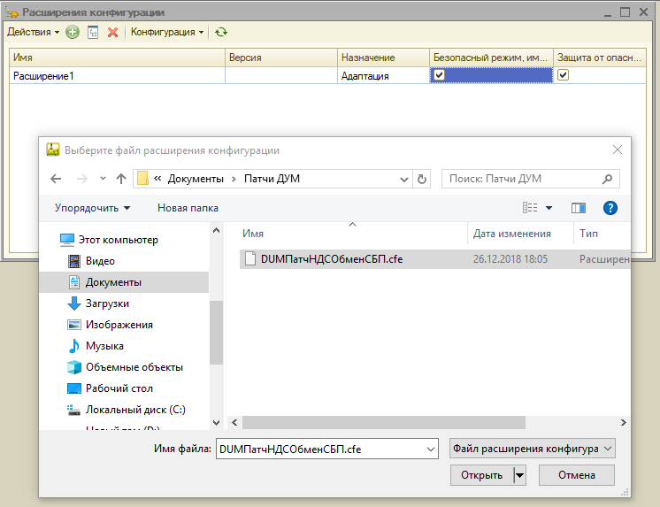Screen dimensions: 660x507
Task: Refresh the Патчи ДУМ folder view
Action: coord(422,180)
